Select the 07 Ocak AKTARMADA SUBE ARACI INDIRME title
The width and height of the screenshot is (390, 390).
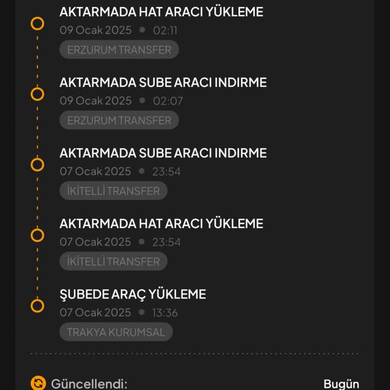tap(163, 153)
